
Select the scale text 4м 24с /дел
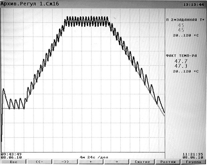click(94, 157)
